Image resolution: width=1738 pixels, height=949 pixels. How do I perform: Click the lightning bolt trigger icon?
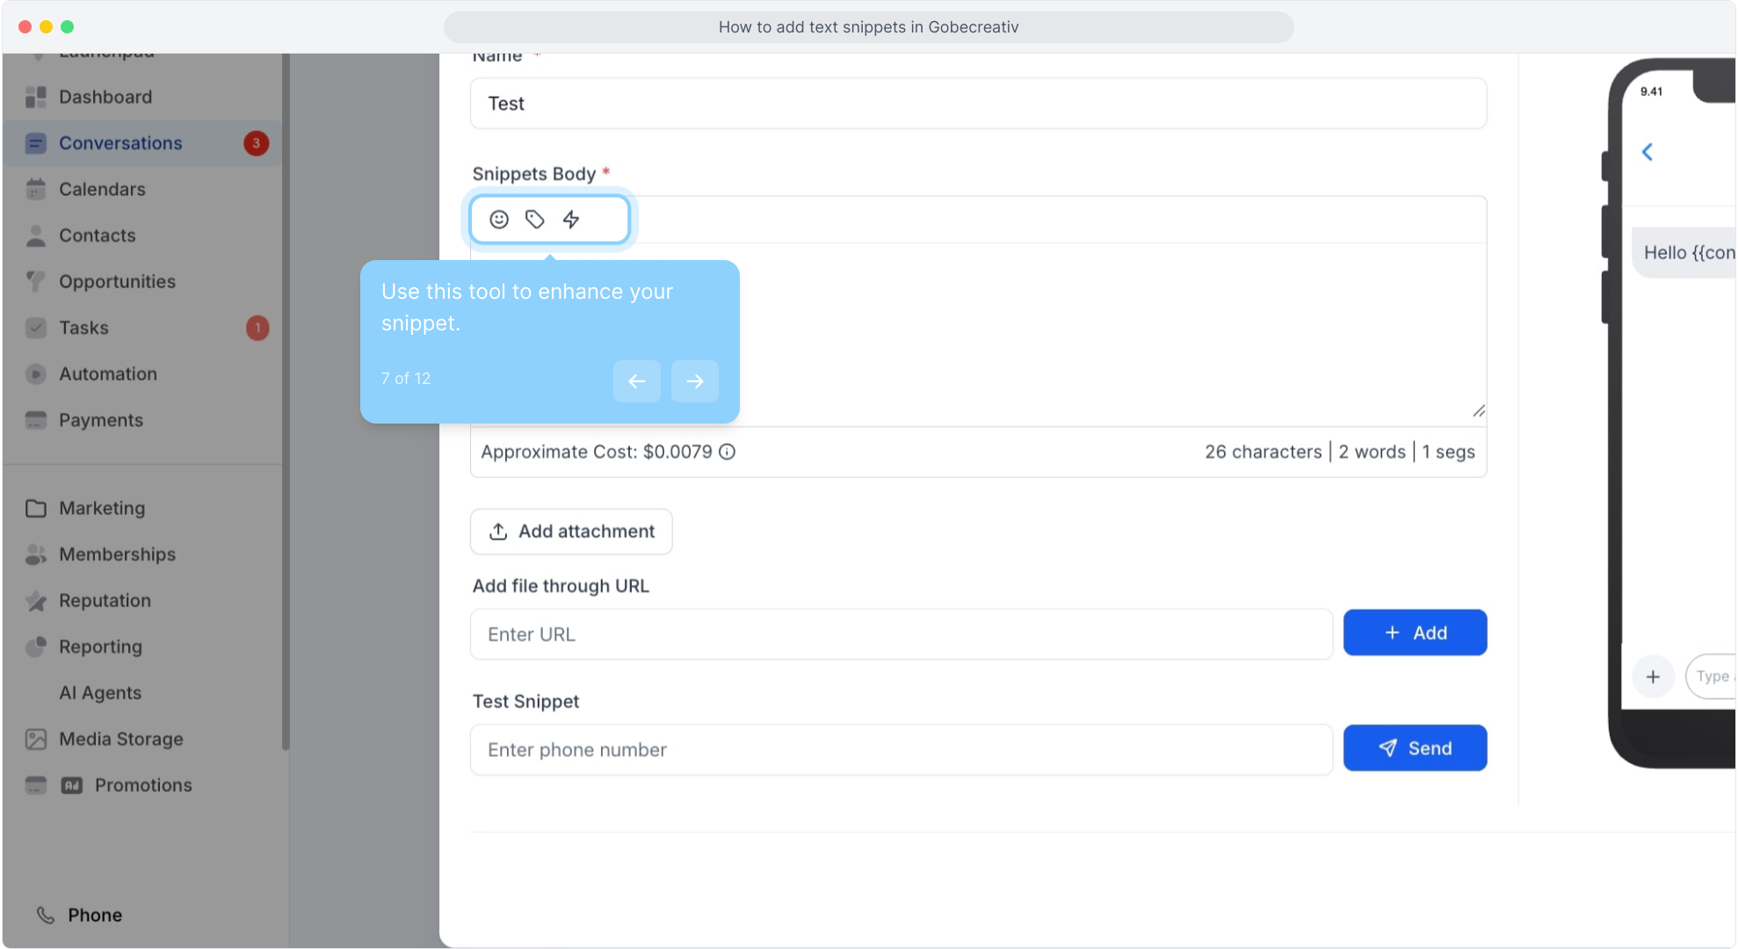571,220
